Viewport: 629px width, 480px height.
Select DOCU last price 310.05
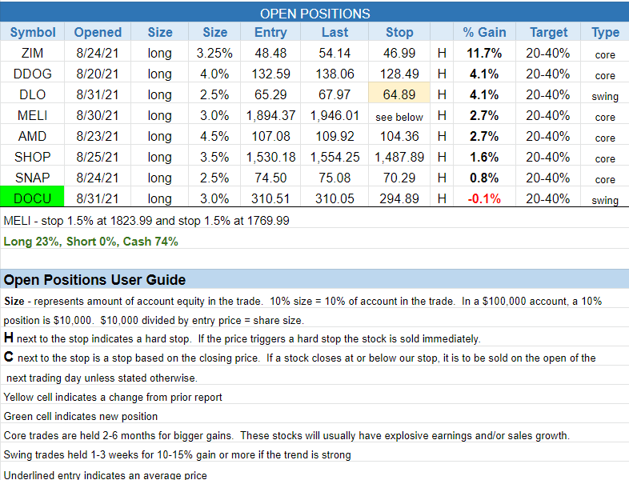(335, 198)
